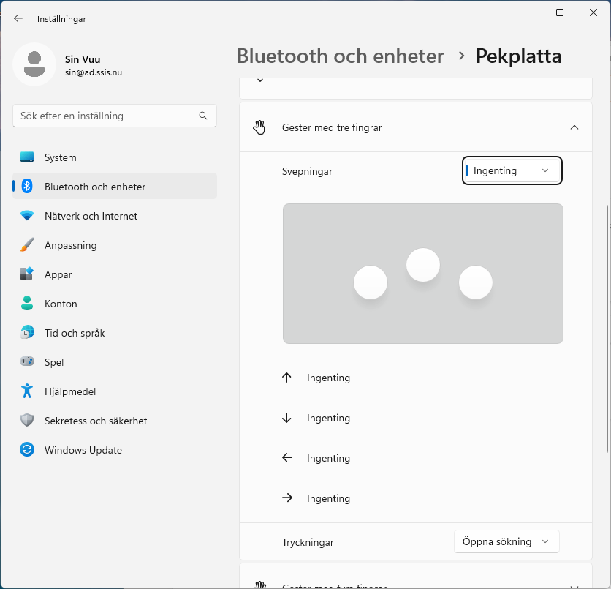Expand Gester med fyra fingrar section
This screenshot has width=611, height=589.
point(574,584)
